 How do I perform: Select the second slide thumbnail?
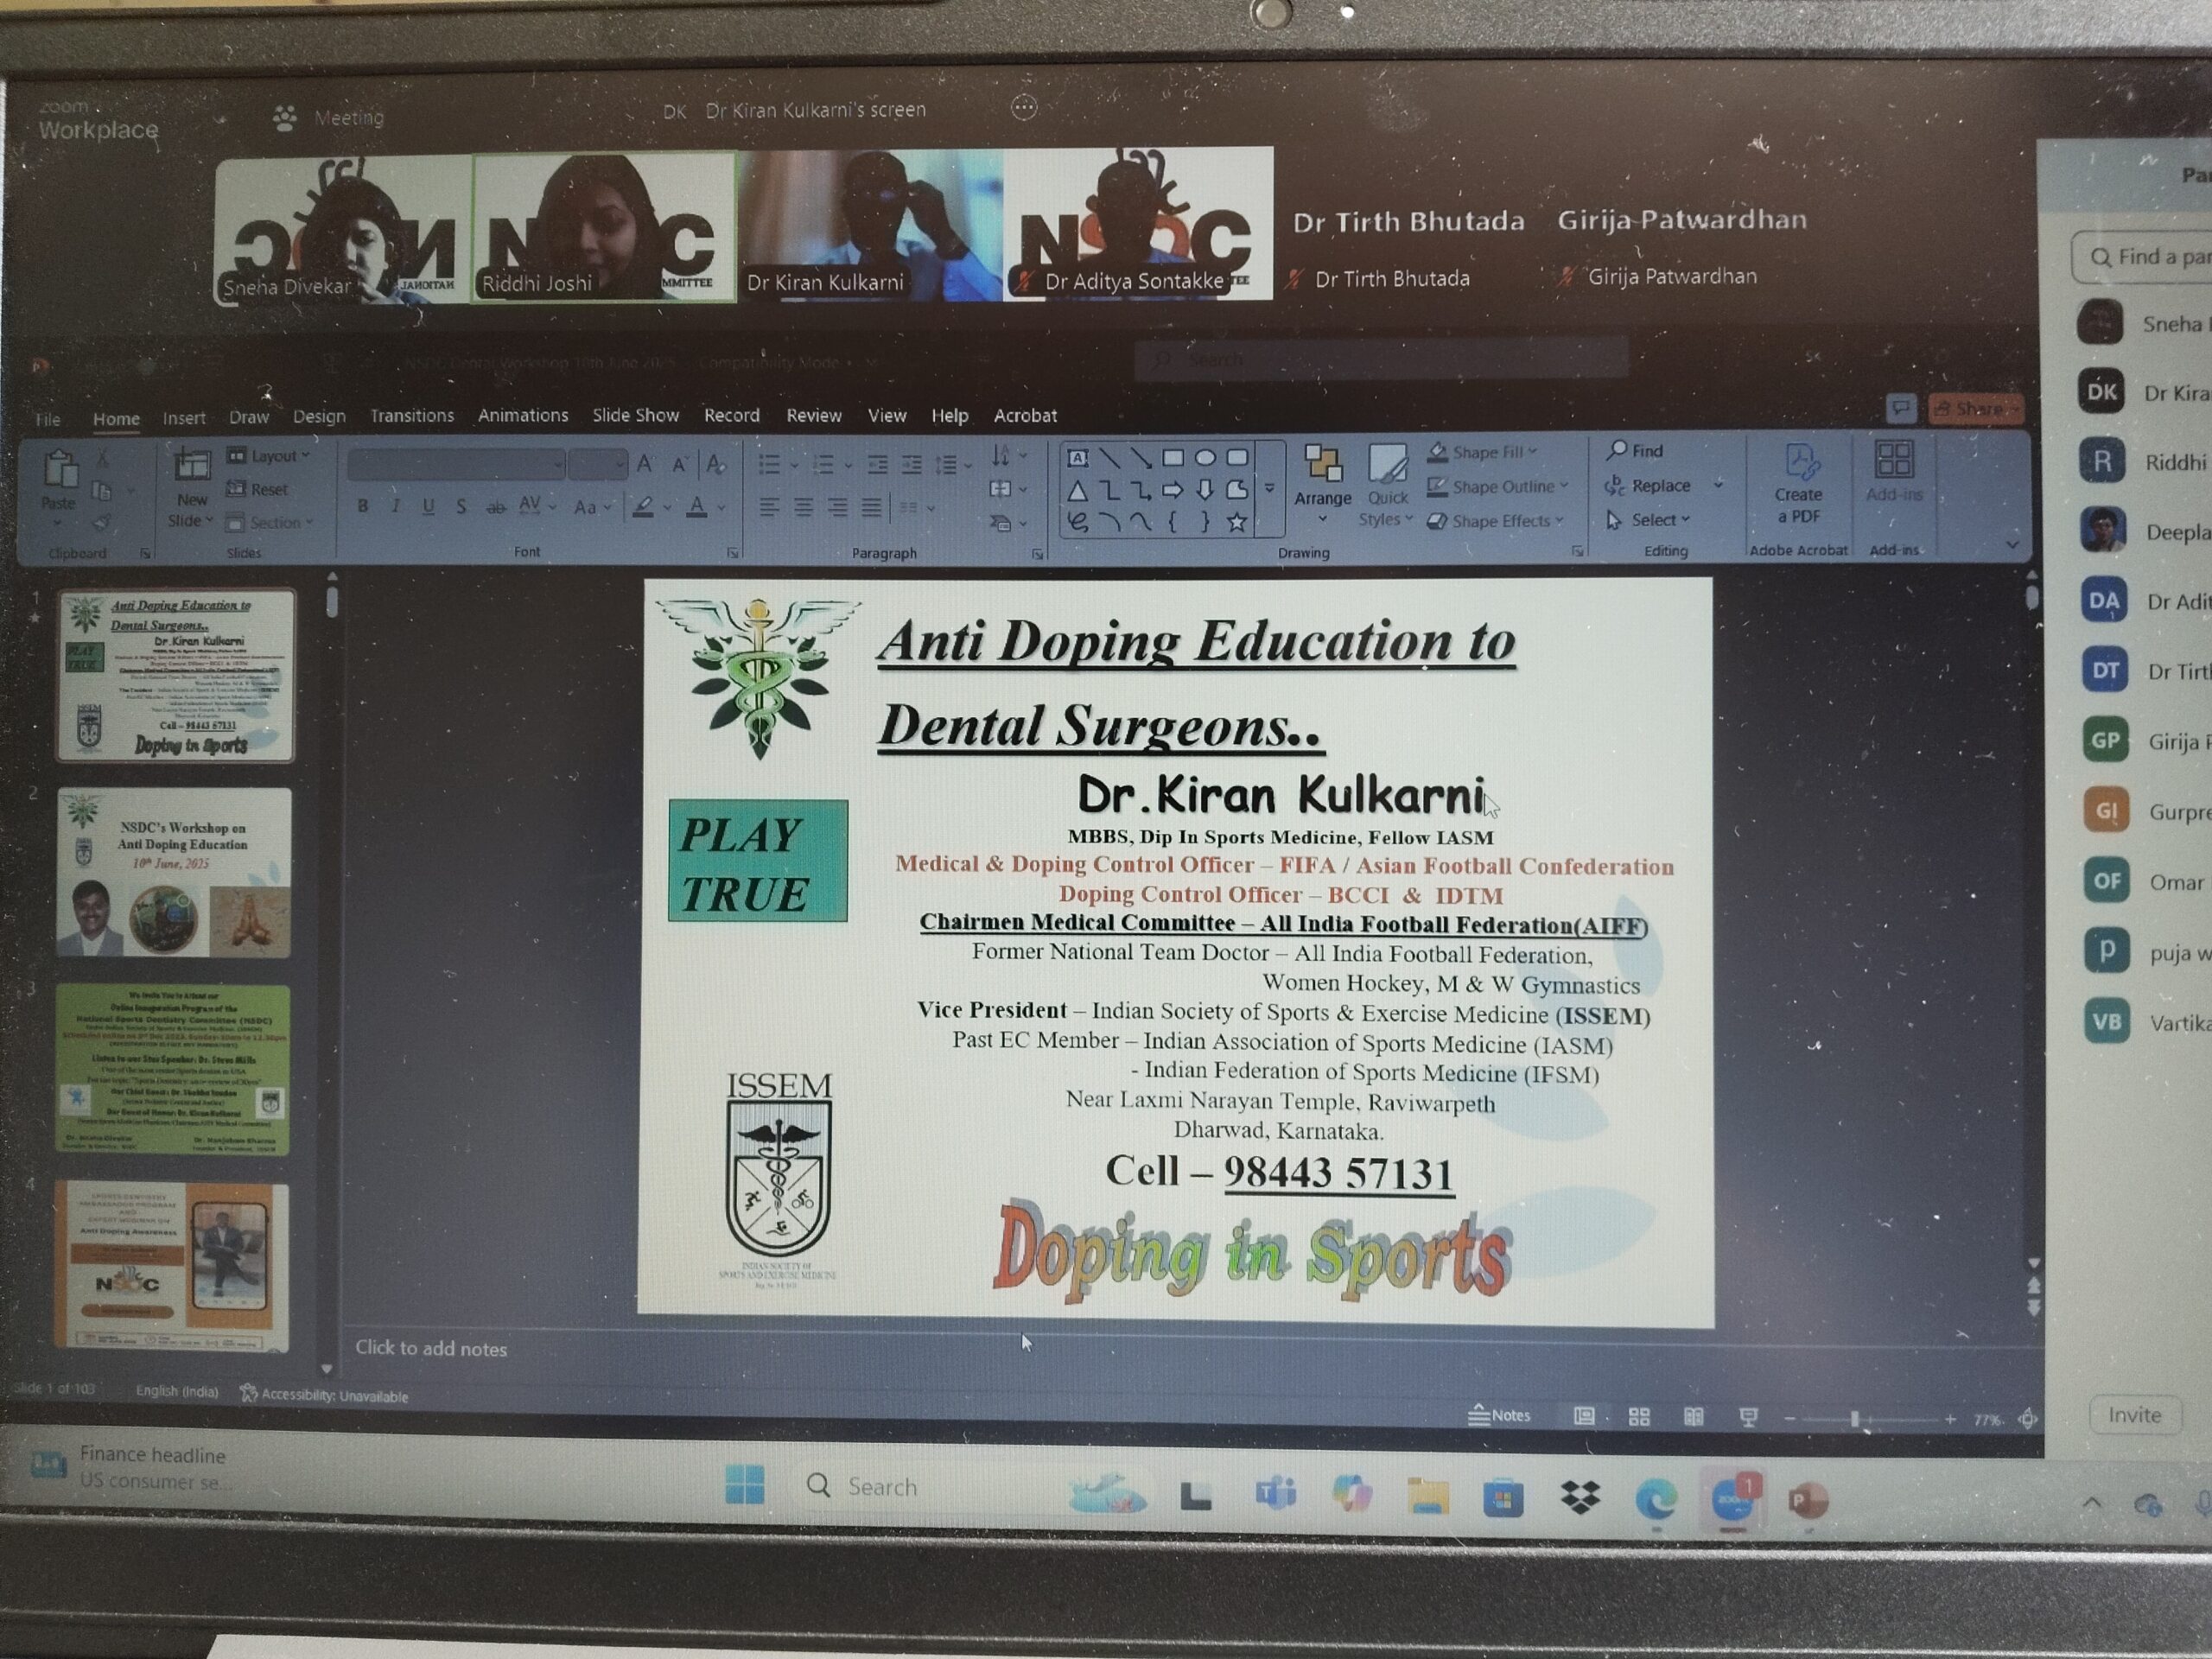174,872
